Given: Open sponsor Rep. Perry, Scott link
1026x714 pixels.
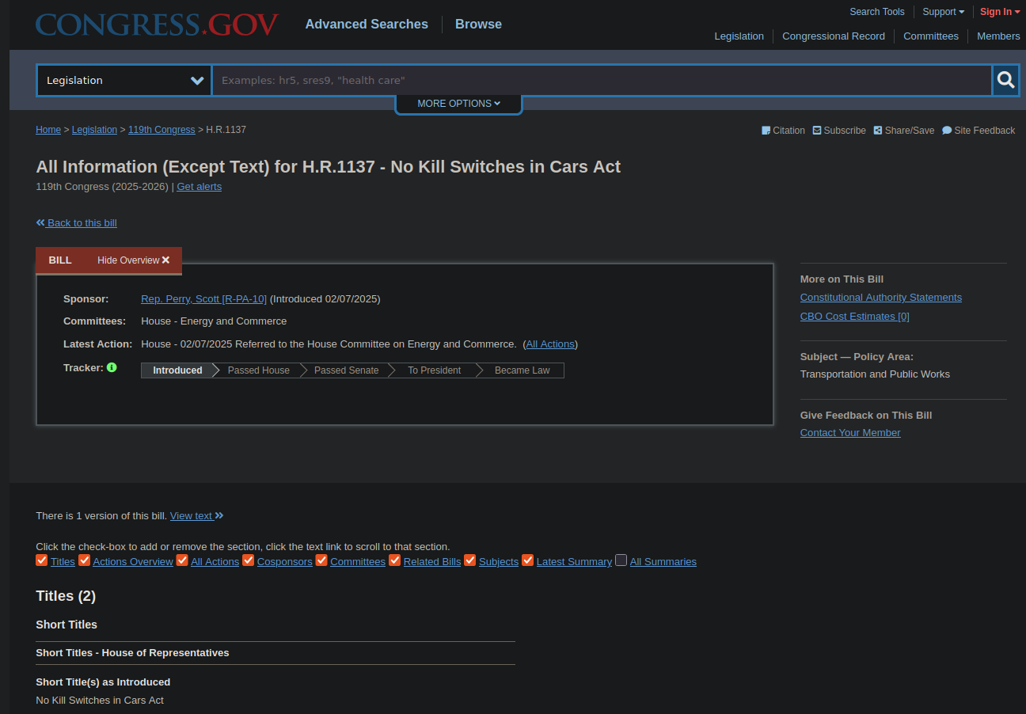Looking at the screenshot, I should (203, 299).
